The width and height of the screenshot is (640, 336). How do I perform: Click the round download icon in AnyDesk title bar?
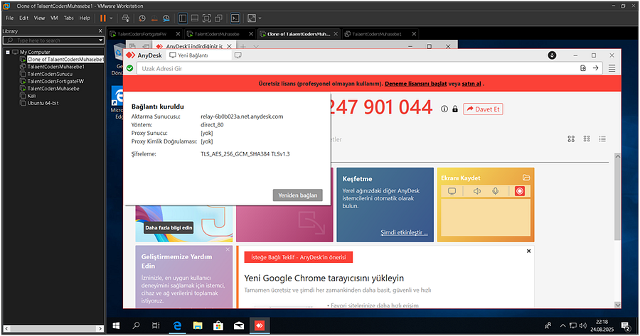coord(552,55)
